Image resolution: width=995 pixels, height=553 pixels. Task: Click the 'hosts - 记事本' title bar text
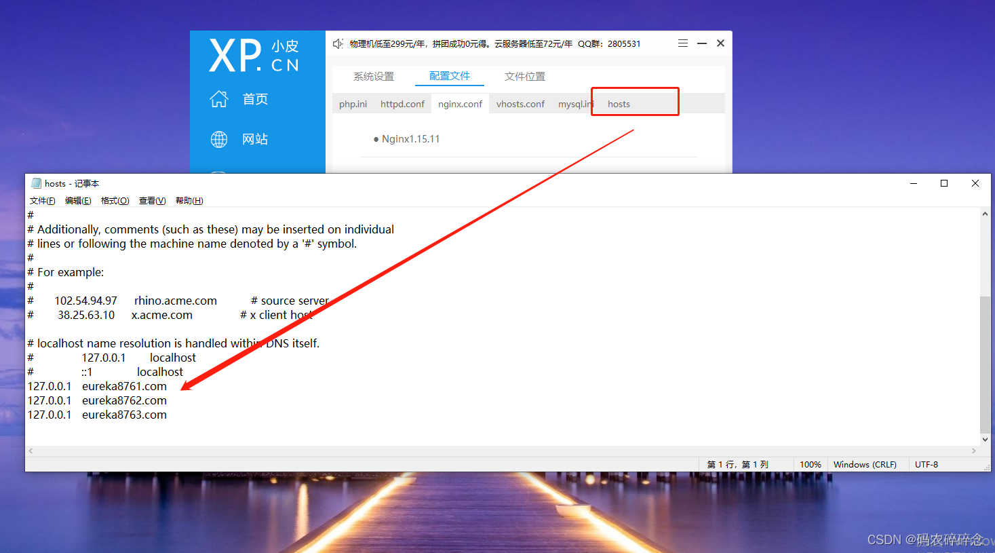point(72,183)
